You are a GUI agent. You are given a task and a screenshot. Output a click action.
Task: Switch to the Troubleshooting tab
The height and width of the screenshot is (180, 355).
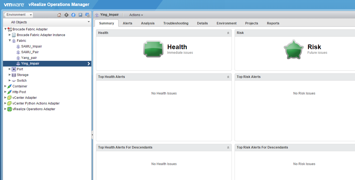[x=176, y=23]
